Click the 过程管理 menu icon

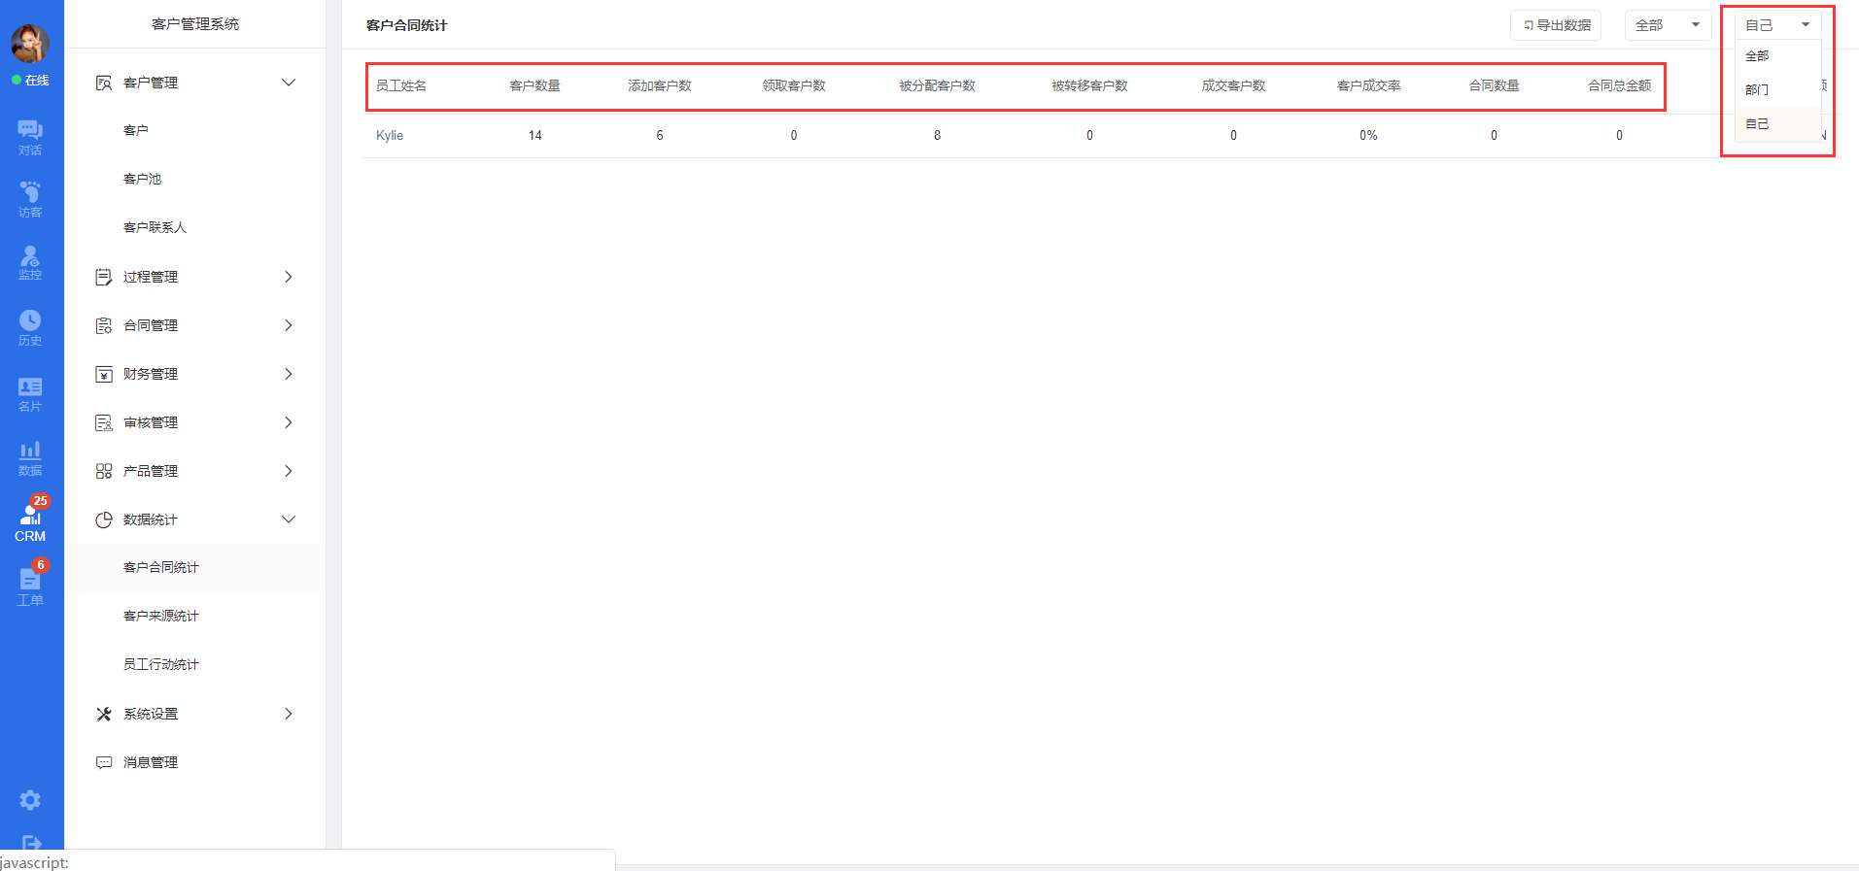(x=104, y=277)
